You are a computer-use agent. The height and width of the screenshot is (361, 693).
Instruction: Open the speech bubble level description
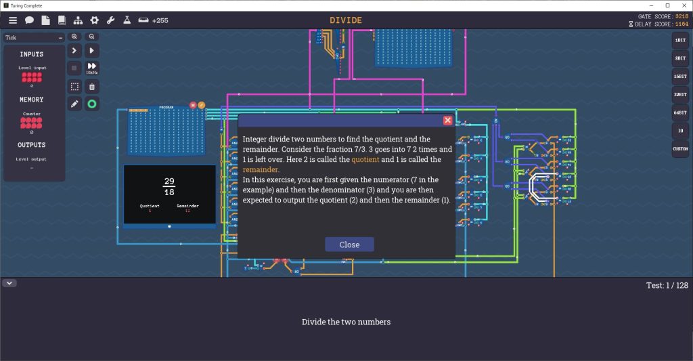coord(30,20)
